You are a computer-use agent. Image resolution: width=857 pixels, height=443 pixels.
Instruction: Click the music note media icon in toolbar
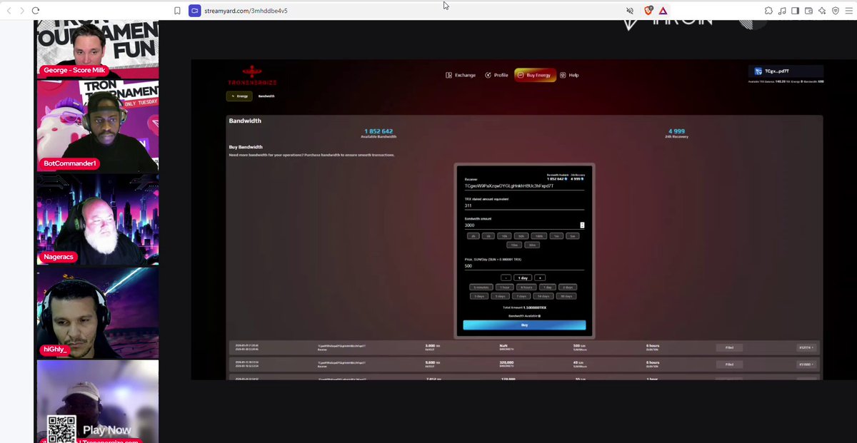coord(782,11)
